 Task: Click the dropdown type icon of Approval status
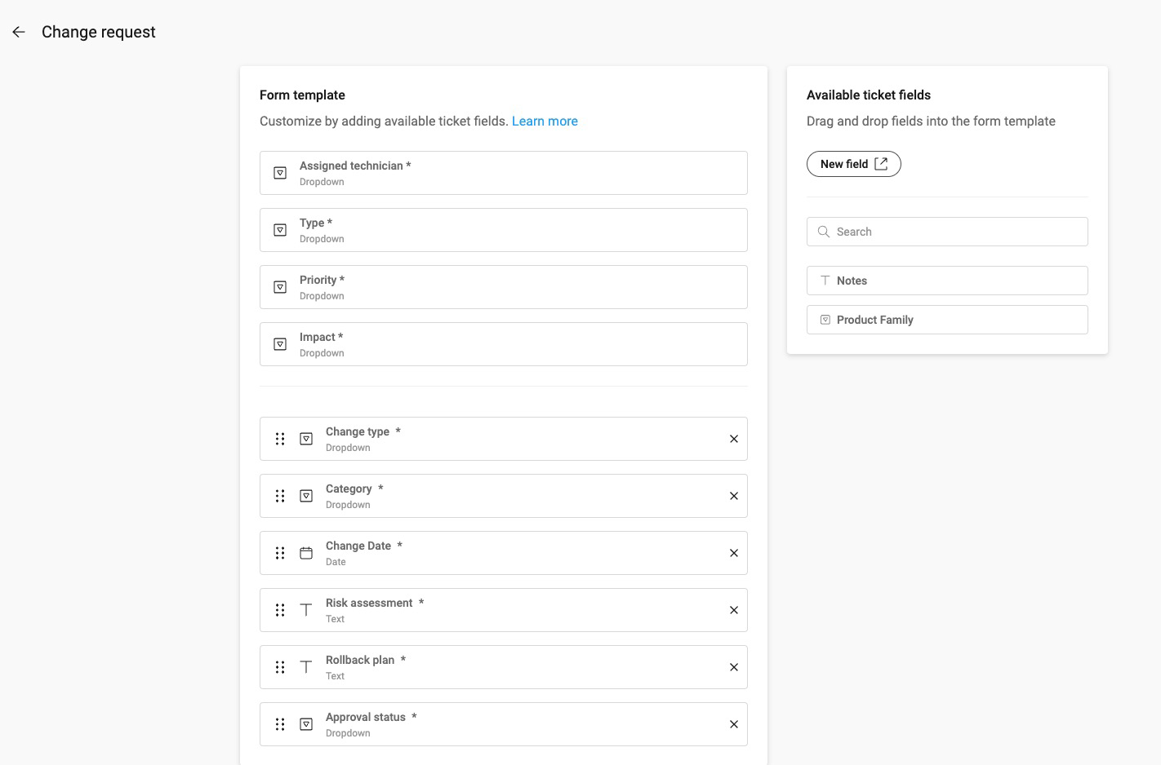[306, 724]
